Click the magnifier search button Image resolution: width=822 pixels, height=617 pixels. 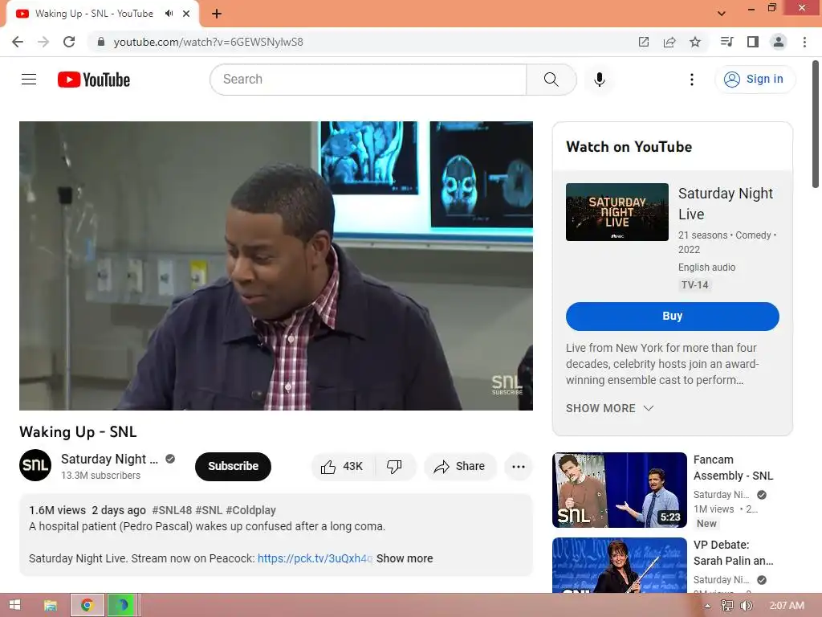point(551,80)
